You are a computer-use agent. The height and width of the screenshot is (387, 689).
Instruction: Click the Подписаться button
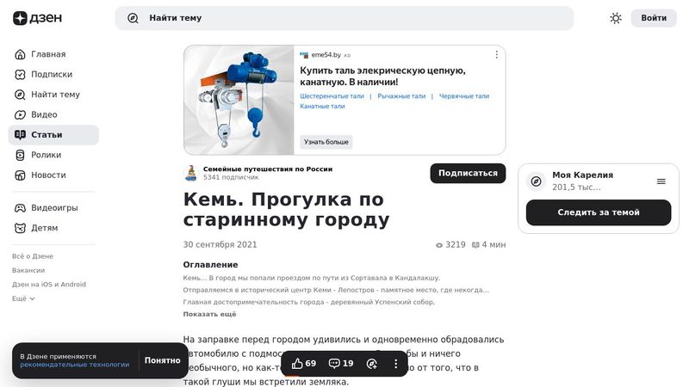pyautogui.click(x=468, y=174)
